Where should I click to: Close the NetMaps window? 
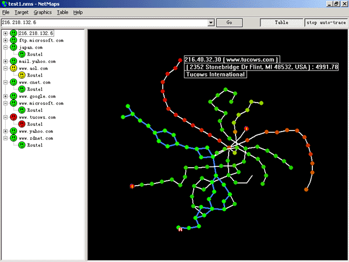344,4
